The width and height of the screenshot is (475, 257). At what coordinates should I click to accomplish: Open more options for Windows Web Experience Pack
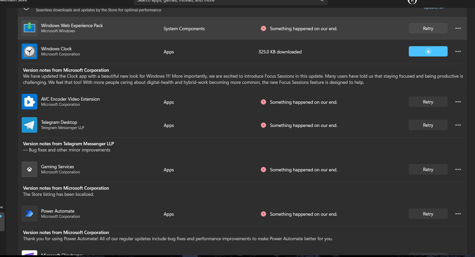coord(458,28)
